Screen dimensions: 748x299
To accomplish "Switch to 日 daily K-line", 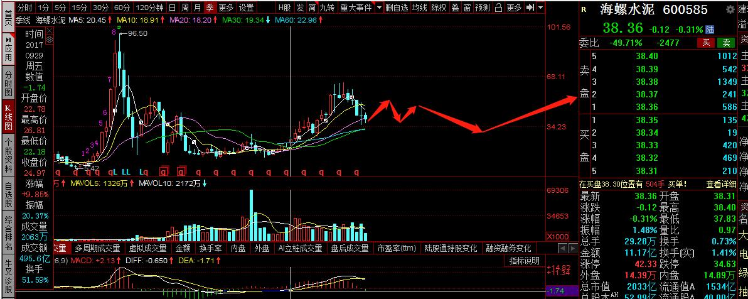I will tap(172, 8).
